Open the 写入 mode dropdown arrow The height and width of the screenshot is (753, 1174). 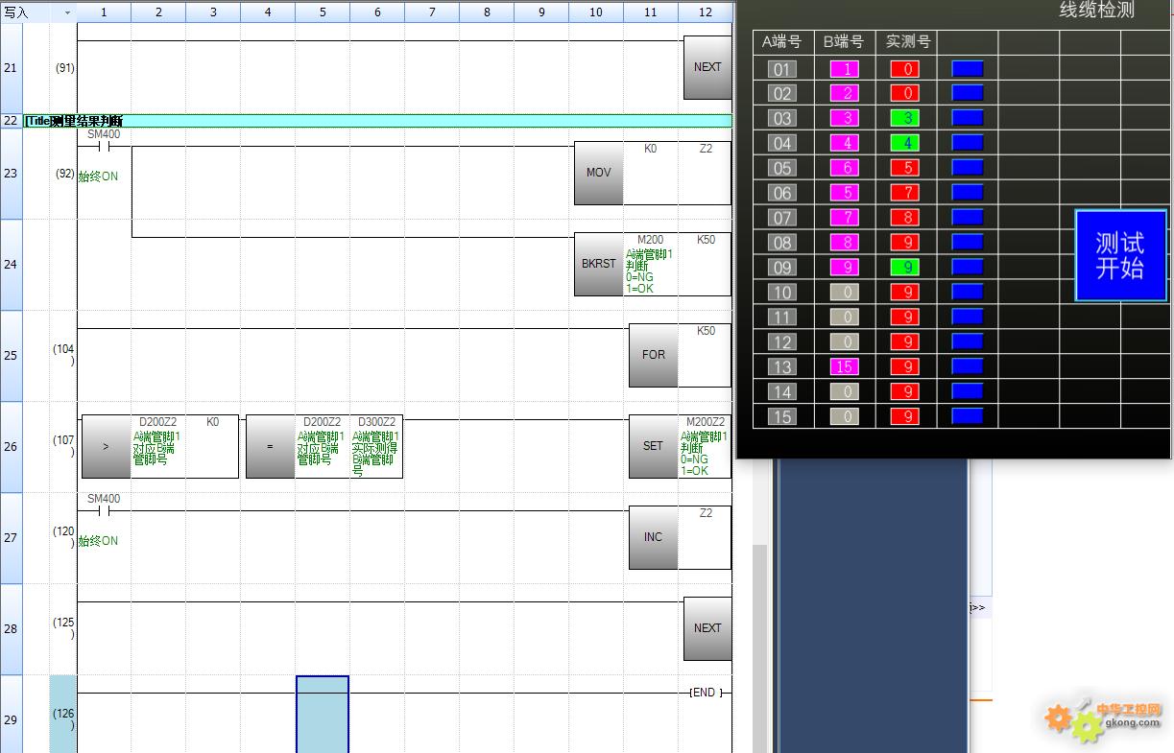[66, 12]
